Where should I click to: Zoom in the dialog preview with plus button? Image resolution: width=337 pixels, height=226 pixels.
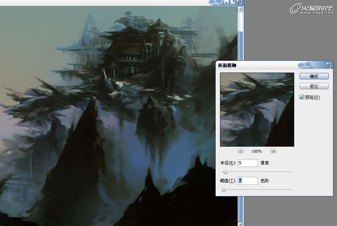[273, 151]
